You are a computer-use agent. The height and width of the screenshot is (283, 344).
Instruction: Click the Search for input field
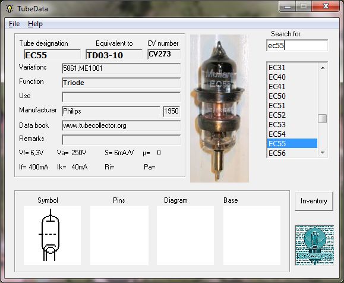coord(297,45)
